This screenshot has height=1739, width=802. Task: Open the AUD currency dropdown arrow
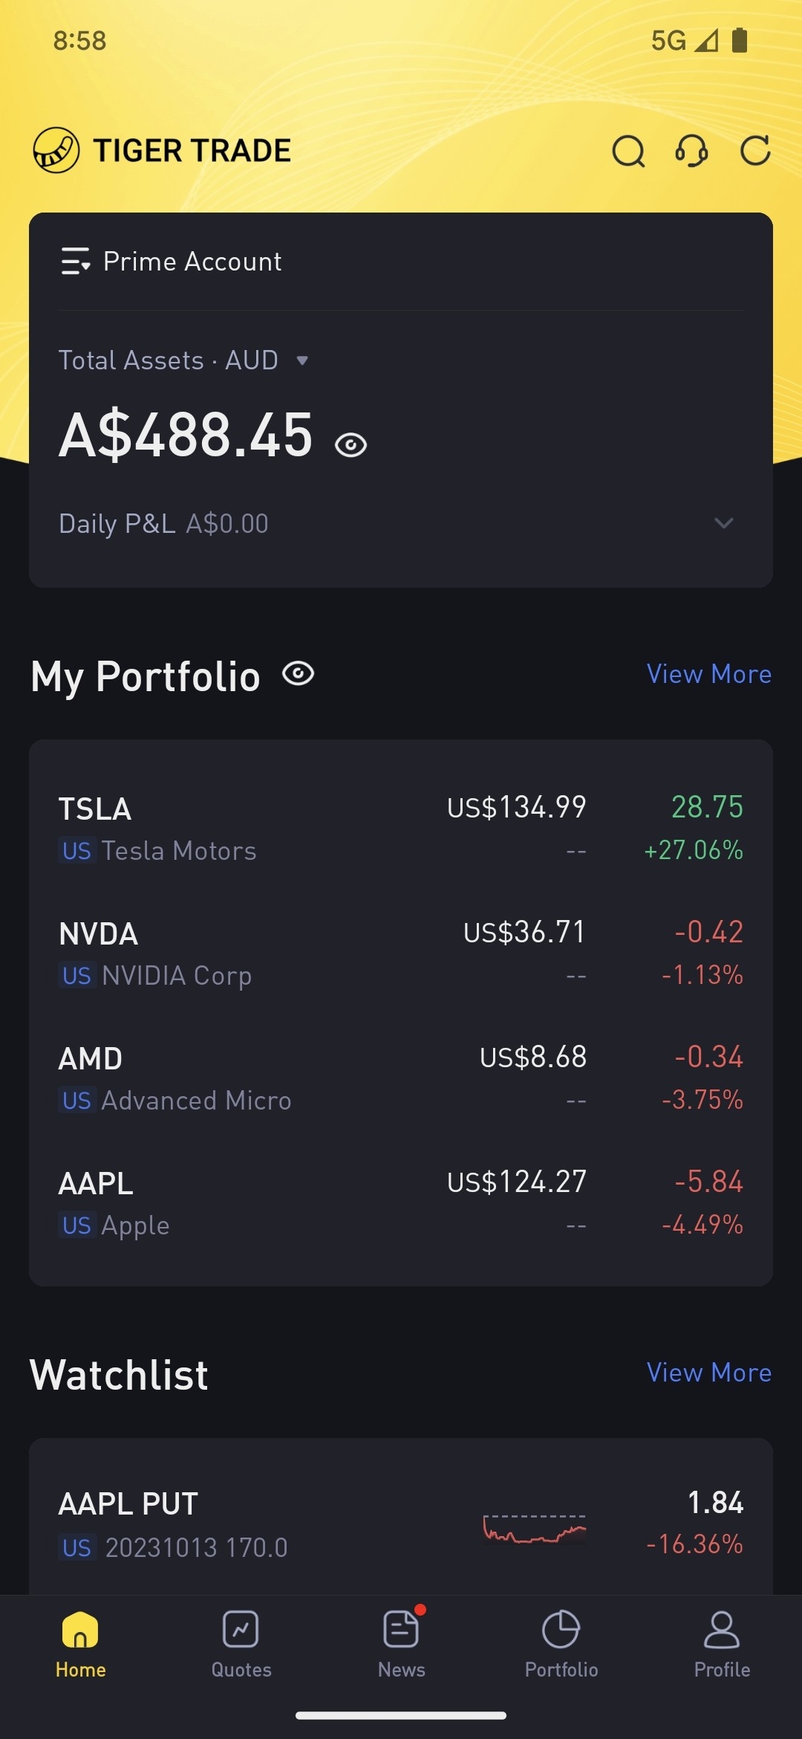(x=302, y=360)
